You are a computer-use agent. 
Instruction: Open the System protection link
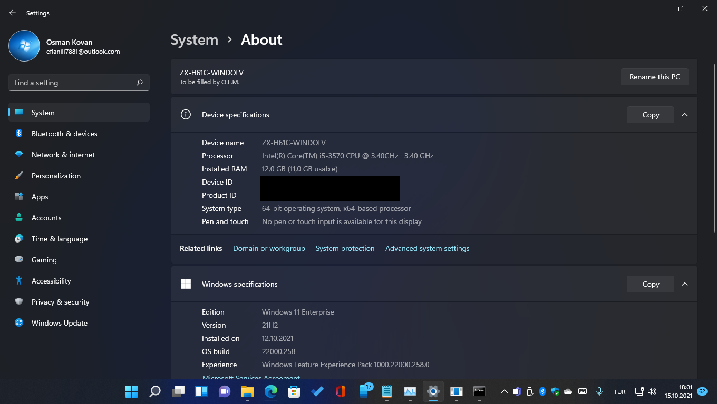[345, 248]
